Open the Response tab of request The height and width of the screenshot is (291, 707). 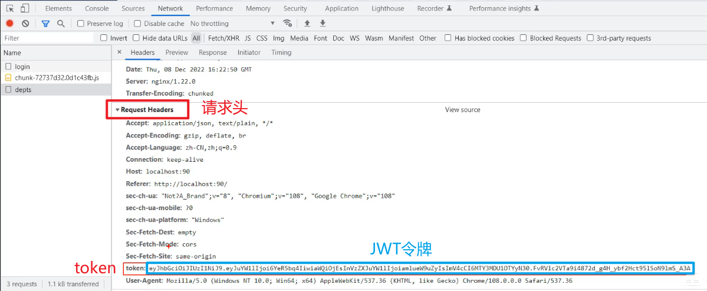pos(212,53)
